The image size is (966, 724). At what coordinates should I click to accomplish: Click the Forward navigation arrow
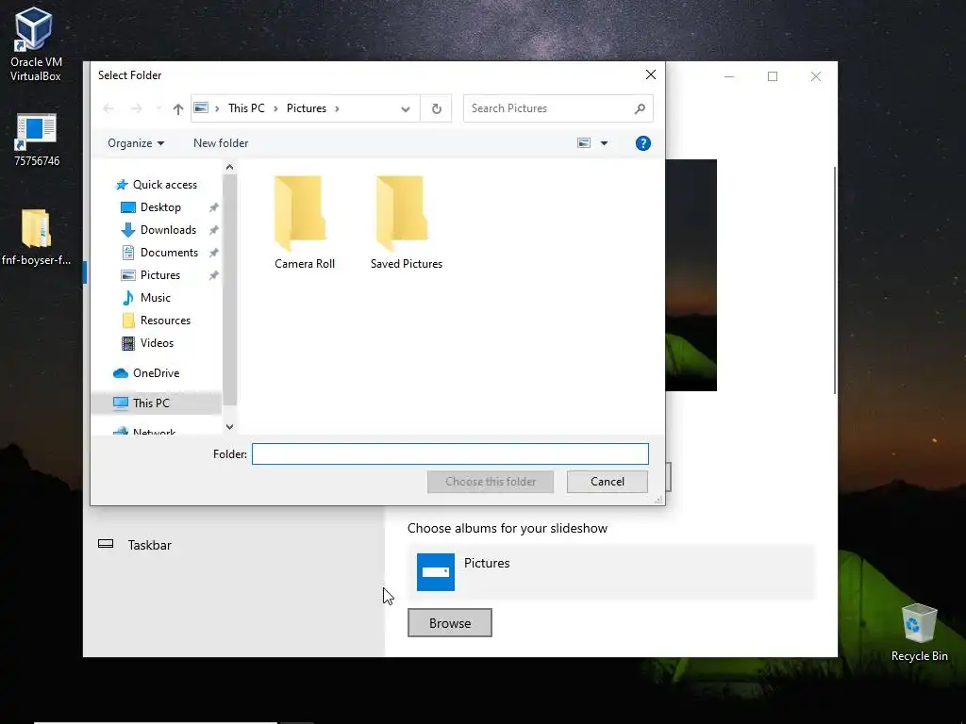136,109
